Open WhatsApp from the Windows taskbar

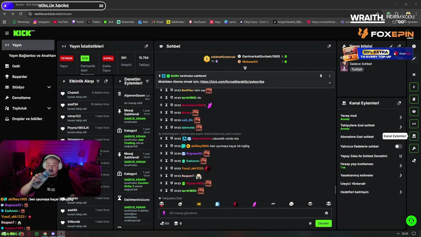37,234
